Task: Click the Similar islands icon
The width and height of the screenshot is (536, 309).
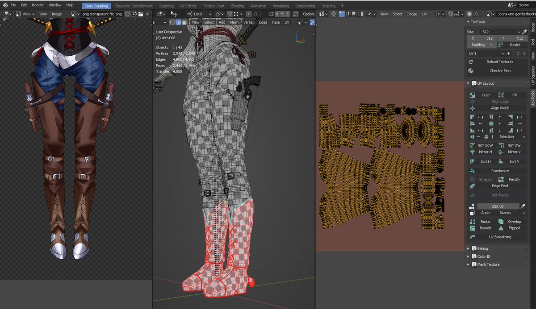Action: (x=473, y=222)
